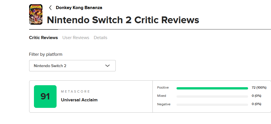Click the Donkey Kong Bananza title link

click(x=79, y=8)
